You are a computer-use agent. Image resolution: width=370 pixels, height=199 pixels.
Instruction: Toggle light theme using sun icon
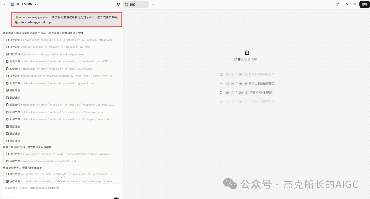(338, 4)
